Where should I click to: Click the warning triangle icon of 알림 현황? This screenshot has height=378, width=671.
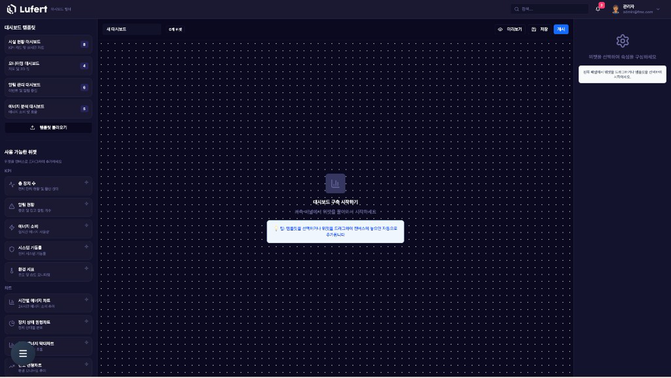12,206
